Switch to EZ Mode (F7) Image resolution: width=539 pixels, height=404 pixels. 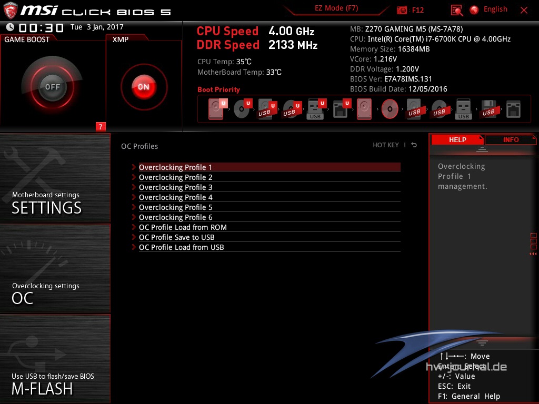pyautogui.click(x=336, y=8)
